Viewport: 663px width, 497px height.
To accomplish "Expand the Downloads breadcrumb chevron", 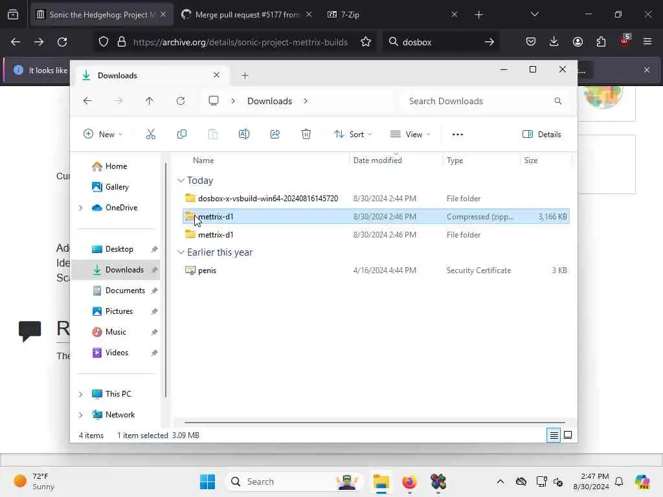I will click(x=306, y=101).
